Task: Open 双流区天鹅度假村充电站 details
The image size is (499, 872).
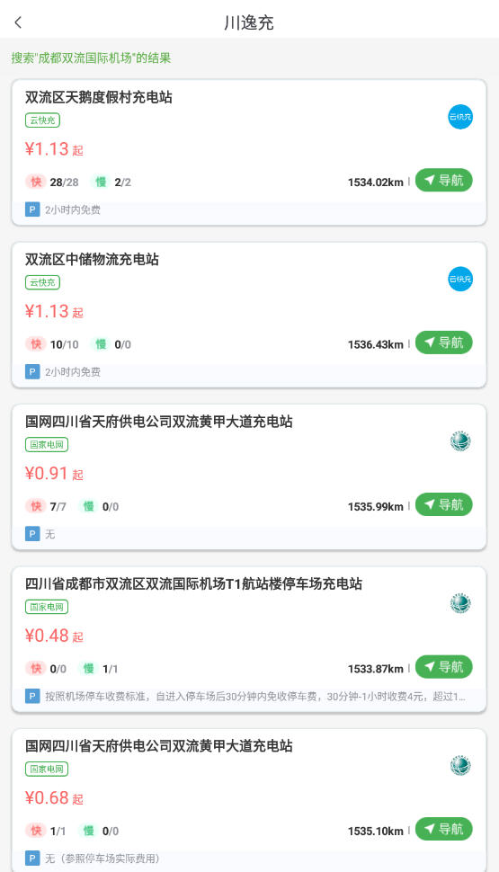Action: (x=99, y=97)
